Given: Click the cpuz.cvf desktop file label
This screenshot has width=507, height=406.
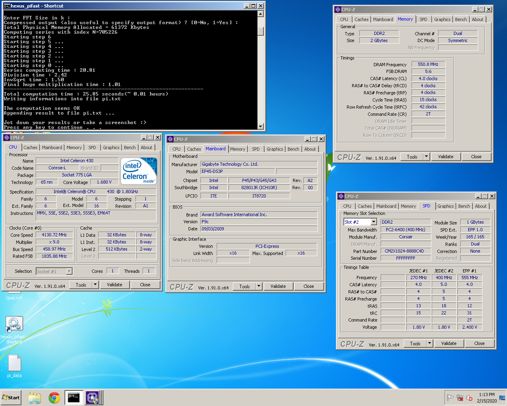Looking at the screenshot, I should 14,298.
